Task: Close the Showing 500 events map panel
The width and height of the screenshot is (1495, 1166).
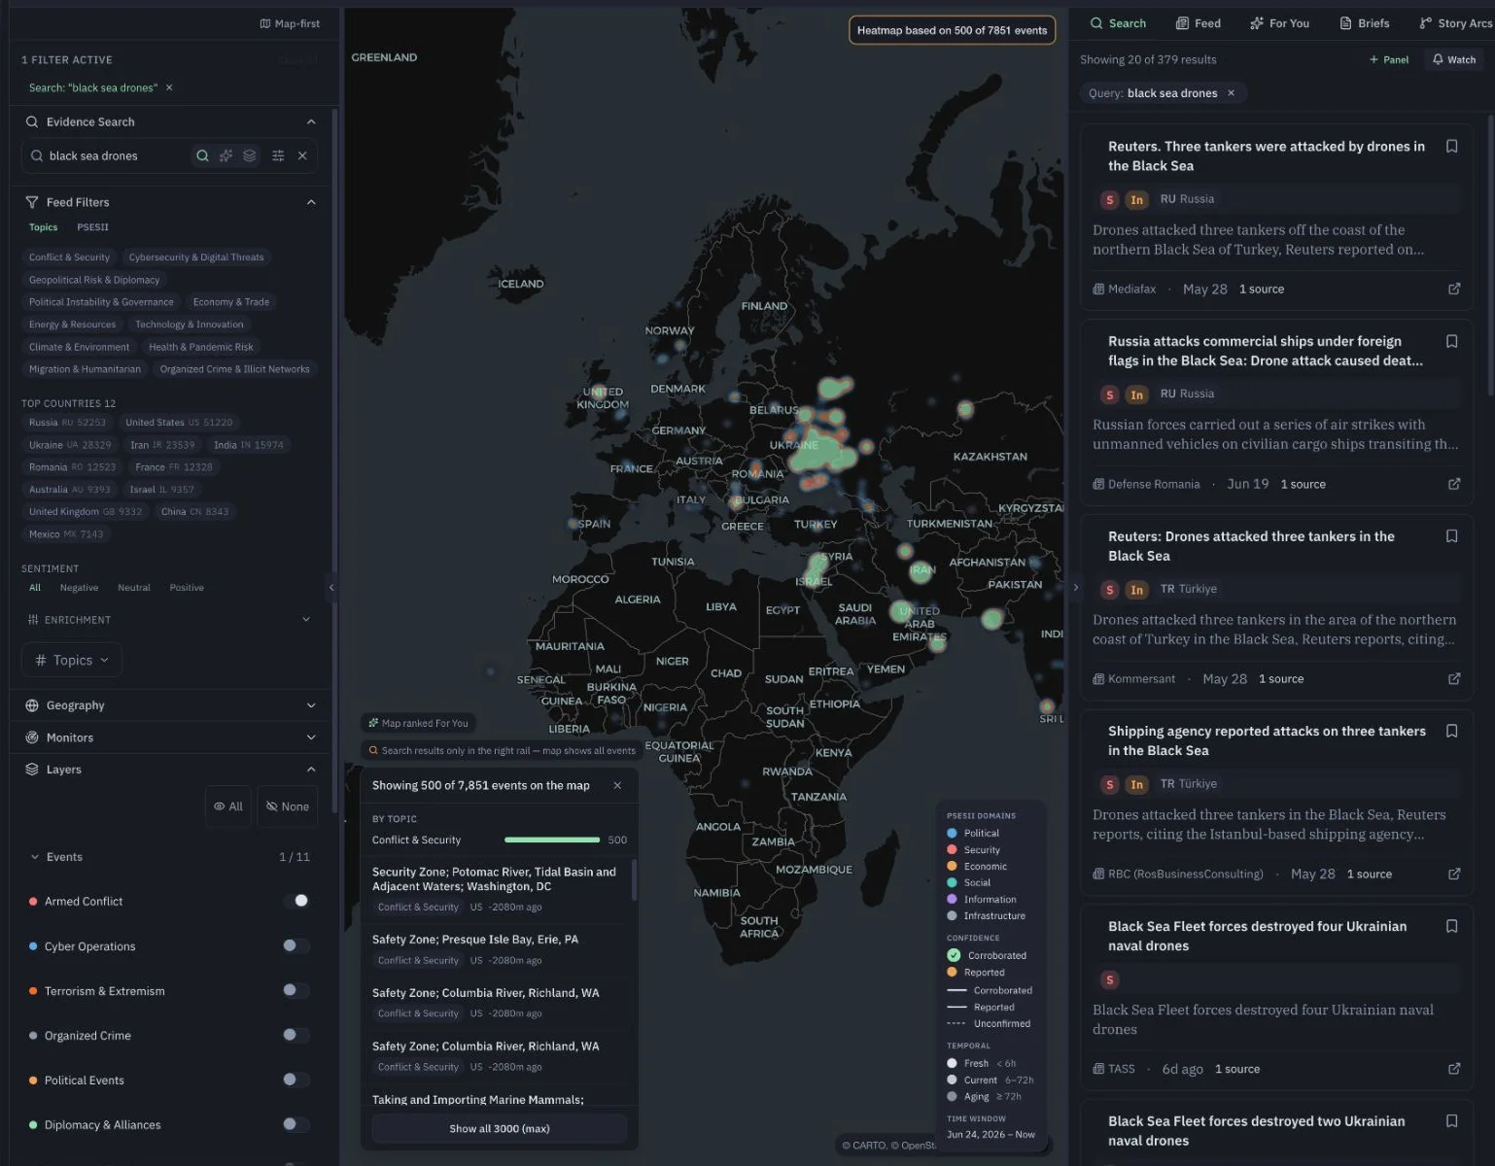Action: [x=617, y=785]
